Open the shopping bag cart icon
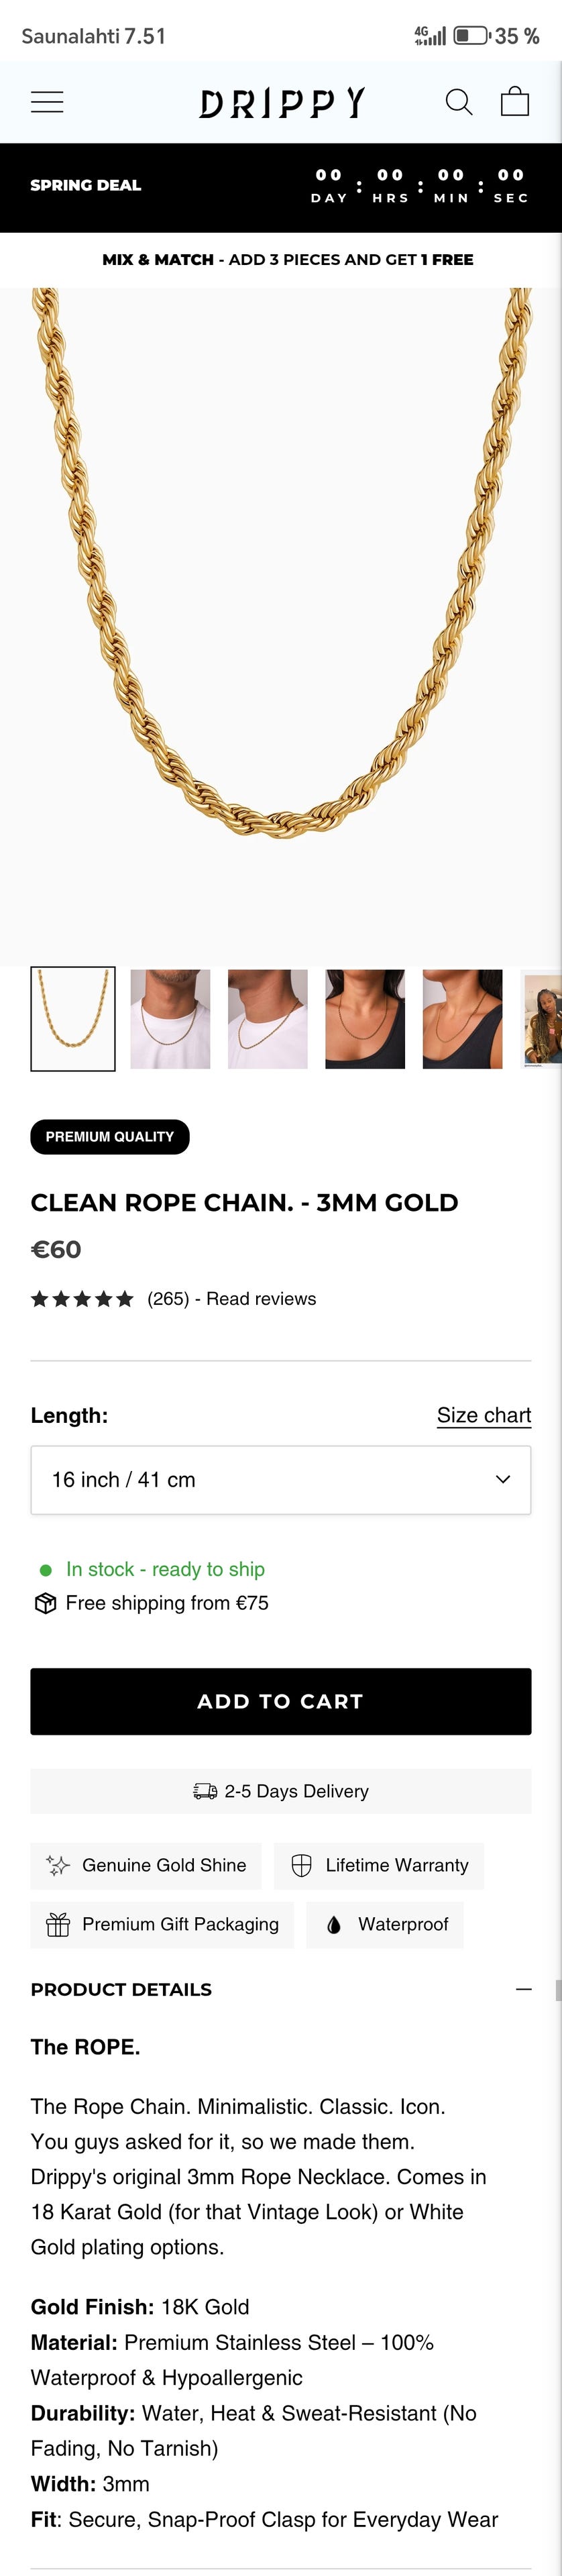562x2576 pixels. (x=514, y=102)
